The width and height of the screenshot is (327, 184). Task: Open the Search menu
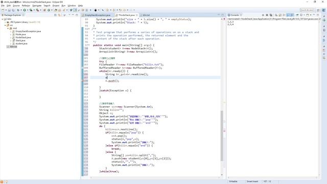[46, 6]
